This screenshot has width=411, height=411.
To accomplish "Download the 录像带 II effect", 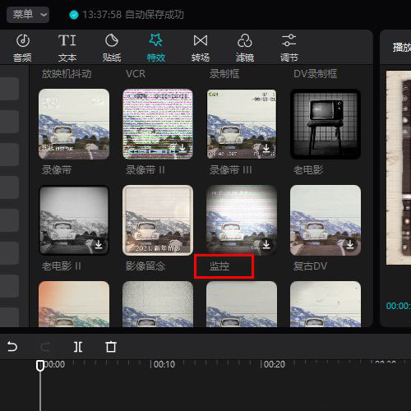I will (182, 148).
